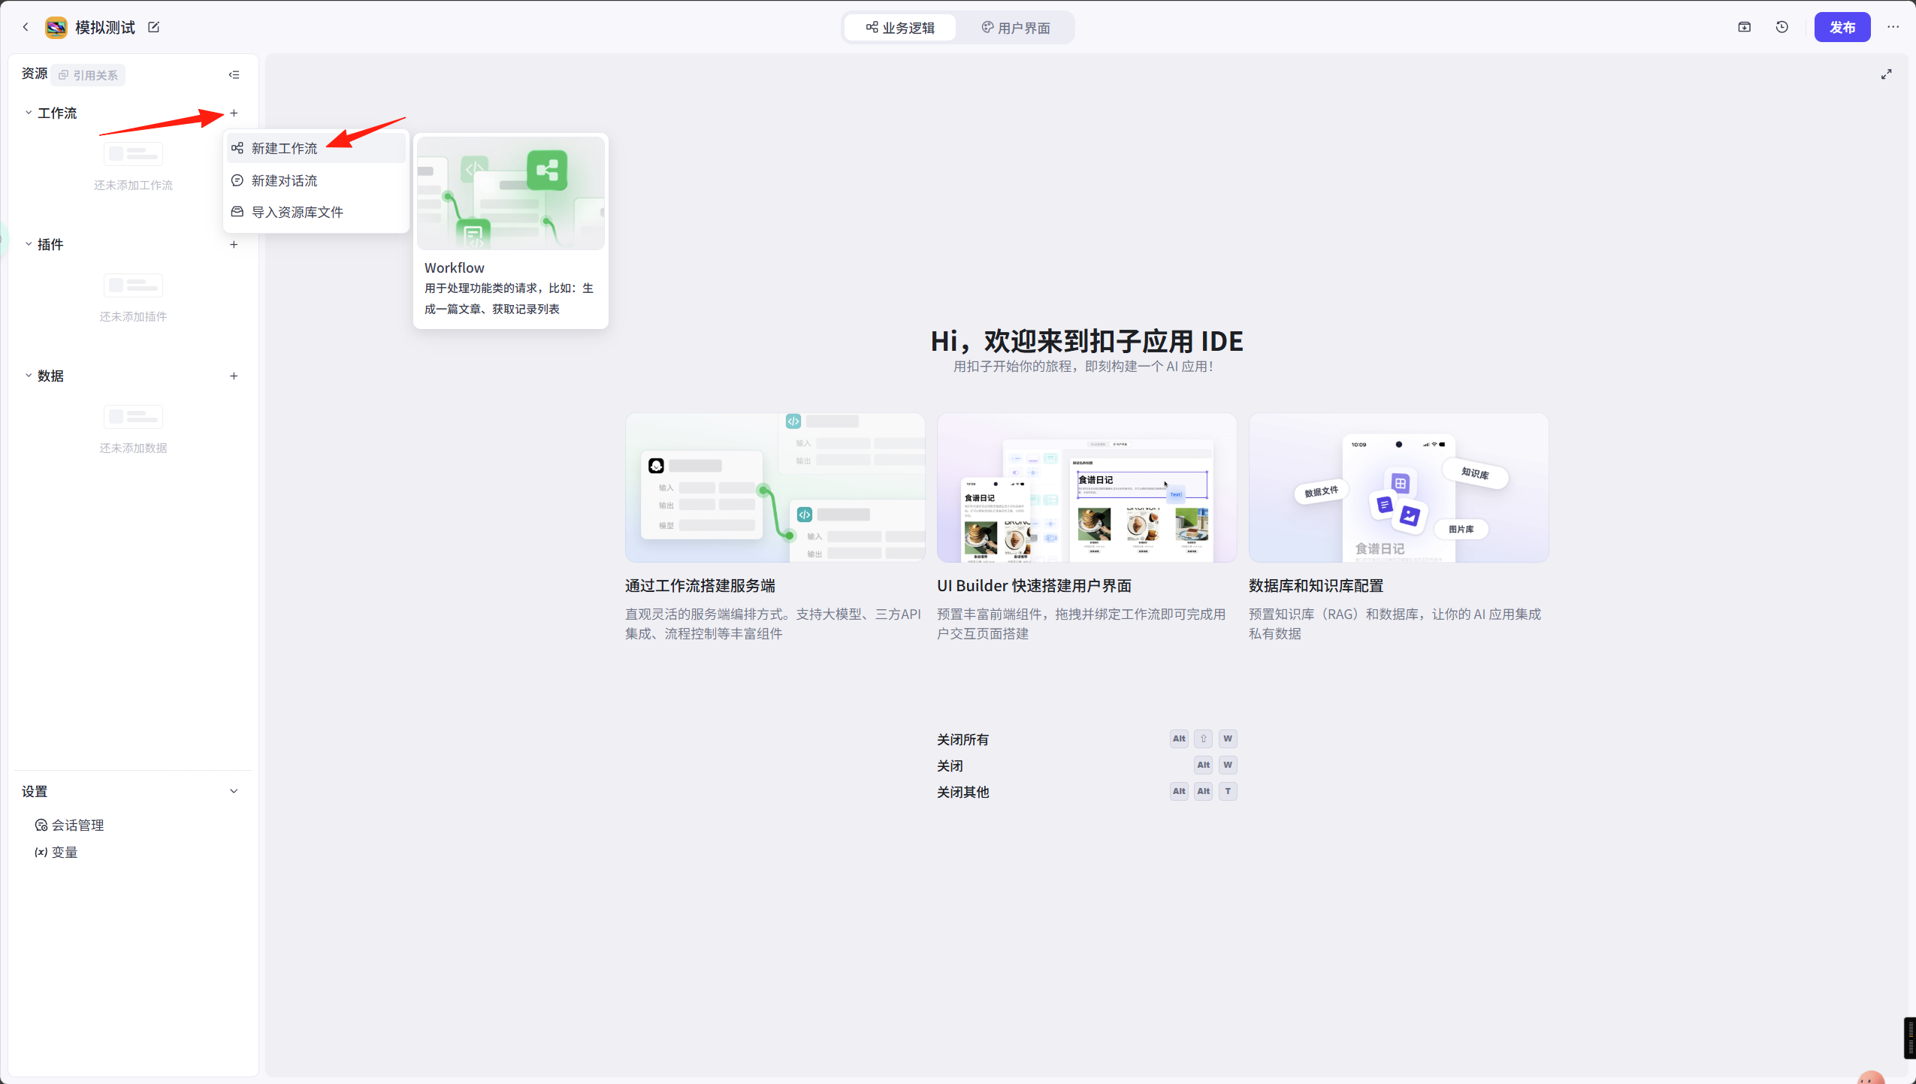The width and height of the screenshot is (1916, 1084).
Task: Click the 工作流 section heading
Action: pyautogui.click(x=57, y=113)
